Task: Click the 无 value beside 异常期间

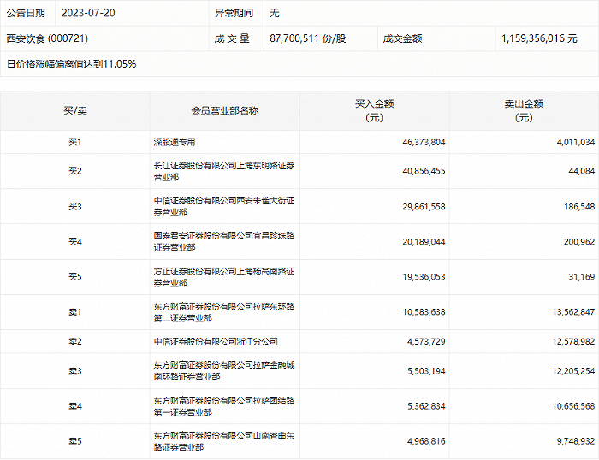Action: pyautogui.click(x=275, y=13)
